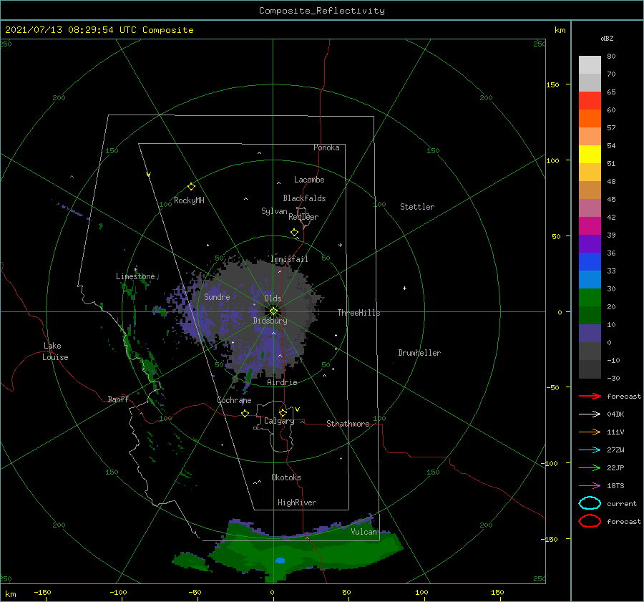Click the green 22JP arrow legend icon
The image size is (644, 602).
click(x=590, y=467)
